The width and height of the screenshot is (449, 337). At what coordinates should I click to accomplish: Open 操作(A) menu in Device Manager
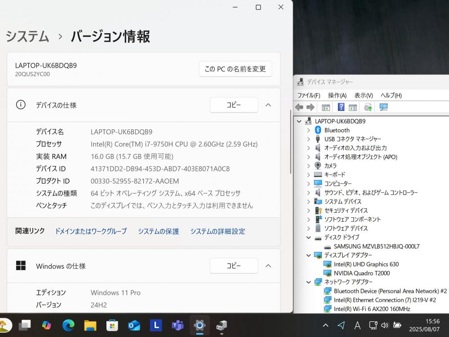[337, 95]
